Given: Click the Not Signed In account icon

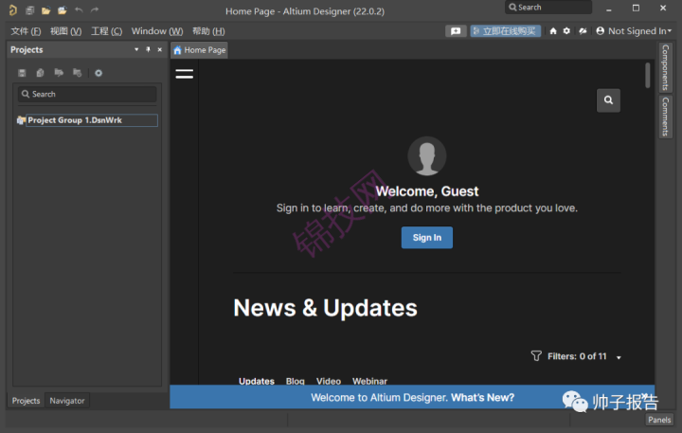Looking at the screenshot, I should tap(601, 31).
